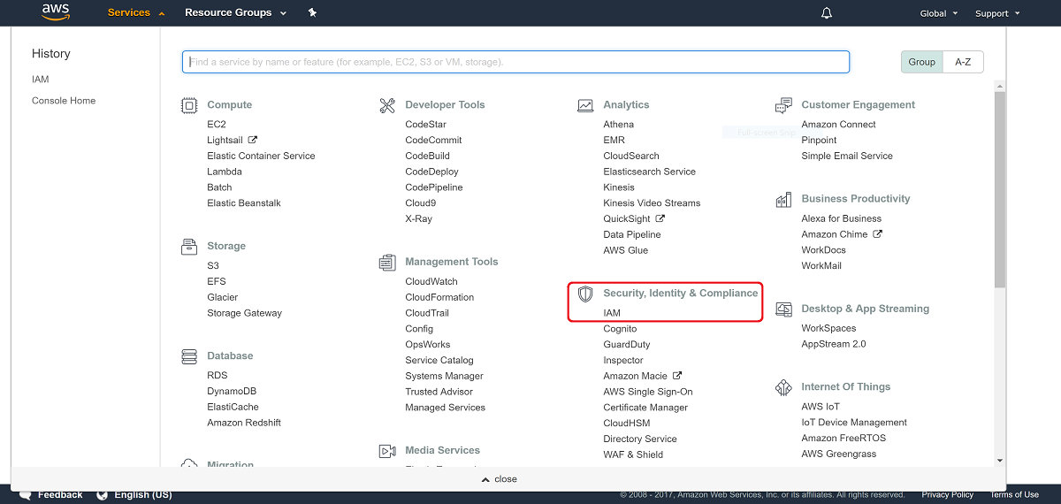
Task: Open IAM under Security, Identity & Compliance
Action: (x=612, y=313)
